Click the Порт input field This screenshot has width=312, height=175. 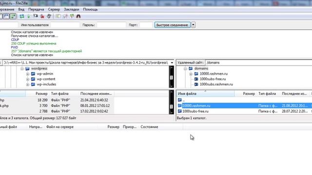point(146,25)
